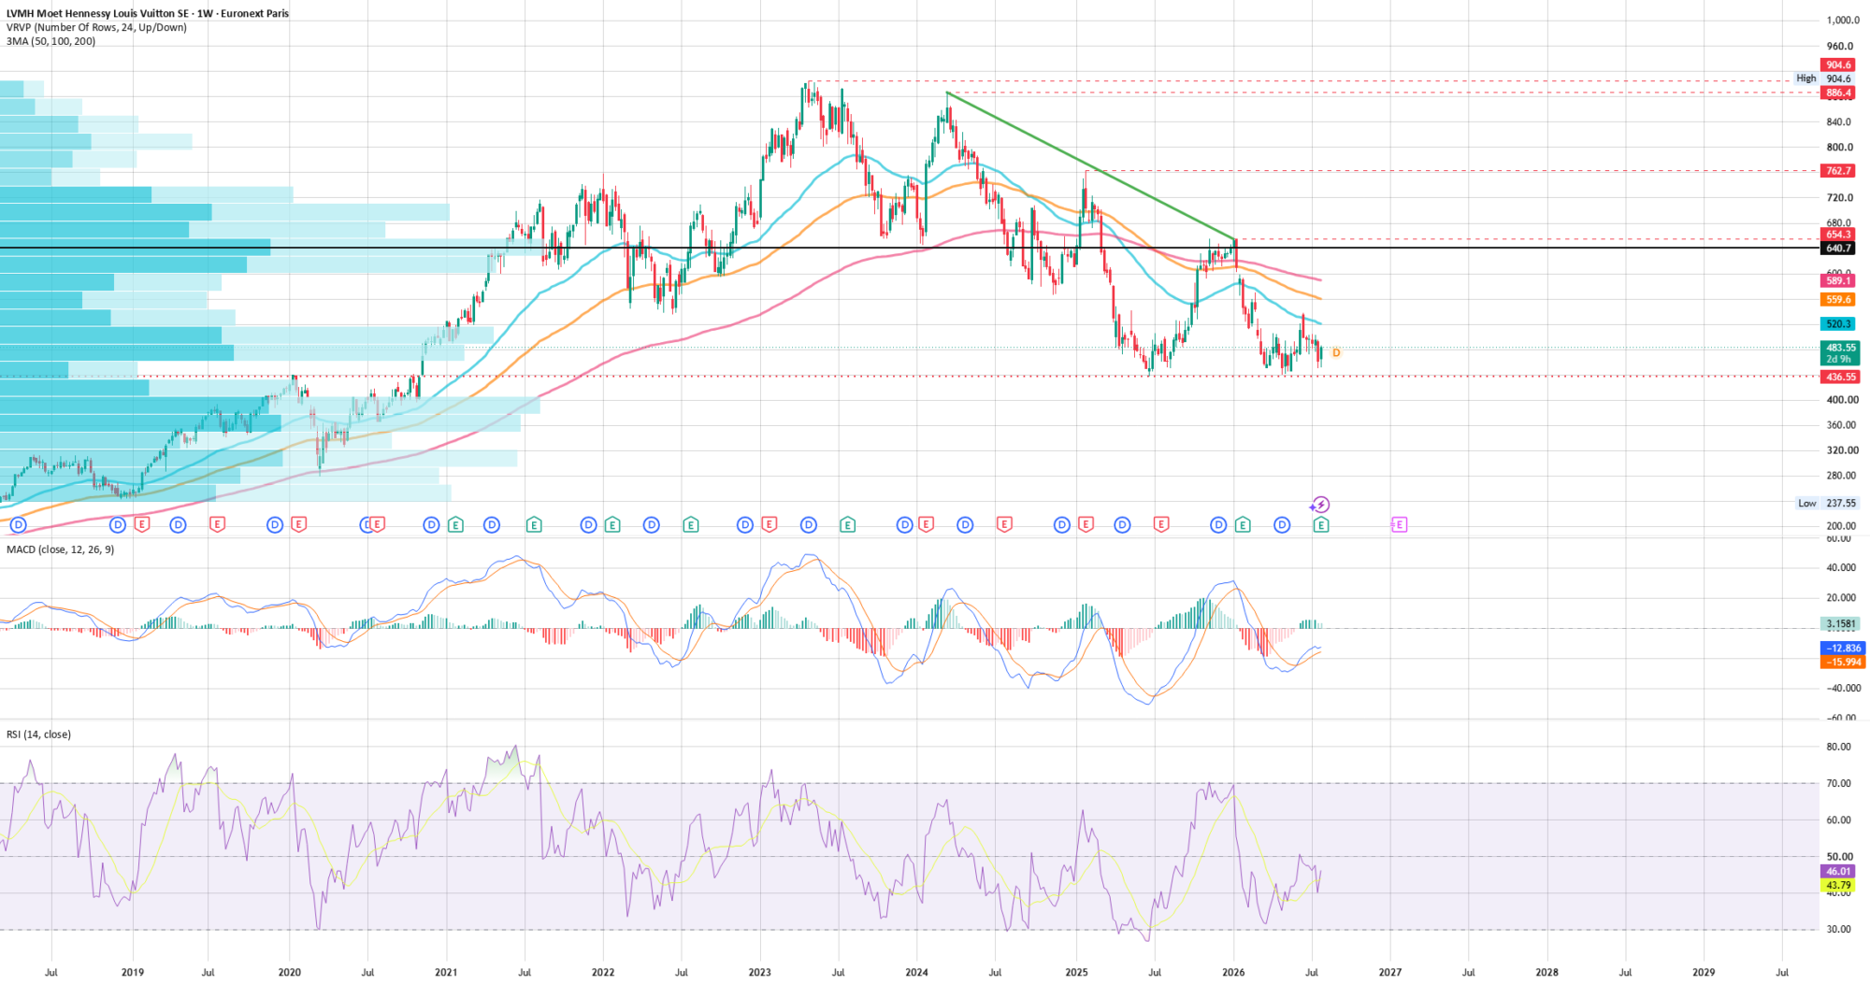Viewport: 1870px width, 984px height.
Task: Click the earliest blue dividend marker
Action: pos(17,525)
